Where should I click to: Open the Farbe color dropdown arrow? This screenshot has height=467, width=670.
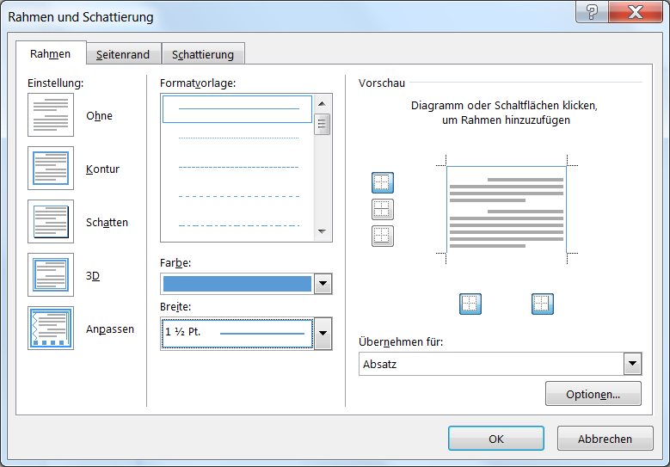[x=323, y=284]
